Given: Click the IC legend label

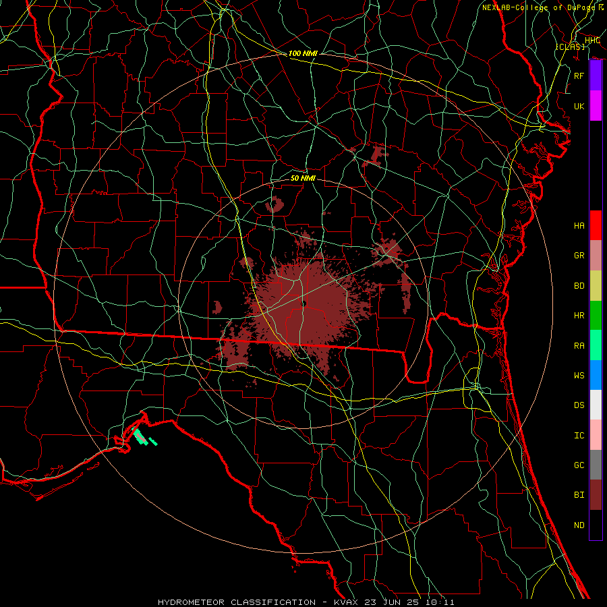Looking at the screenshot, I should pos(579,436).
